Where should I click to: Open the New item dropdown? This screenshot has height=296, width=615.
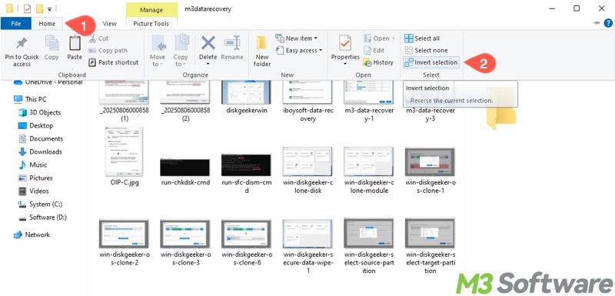coord(296,38)
